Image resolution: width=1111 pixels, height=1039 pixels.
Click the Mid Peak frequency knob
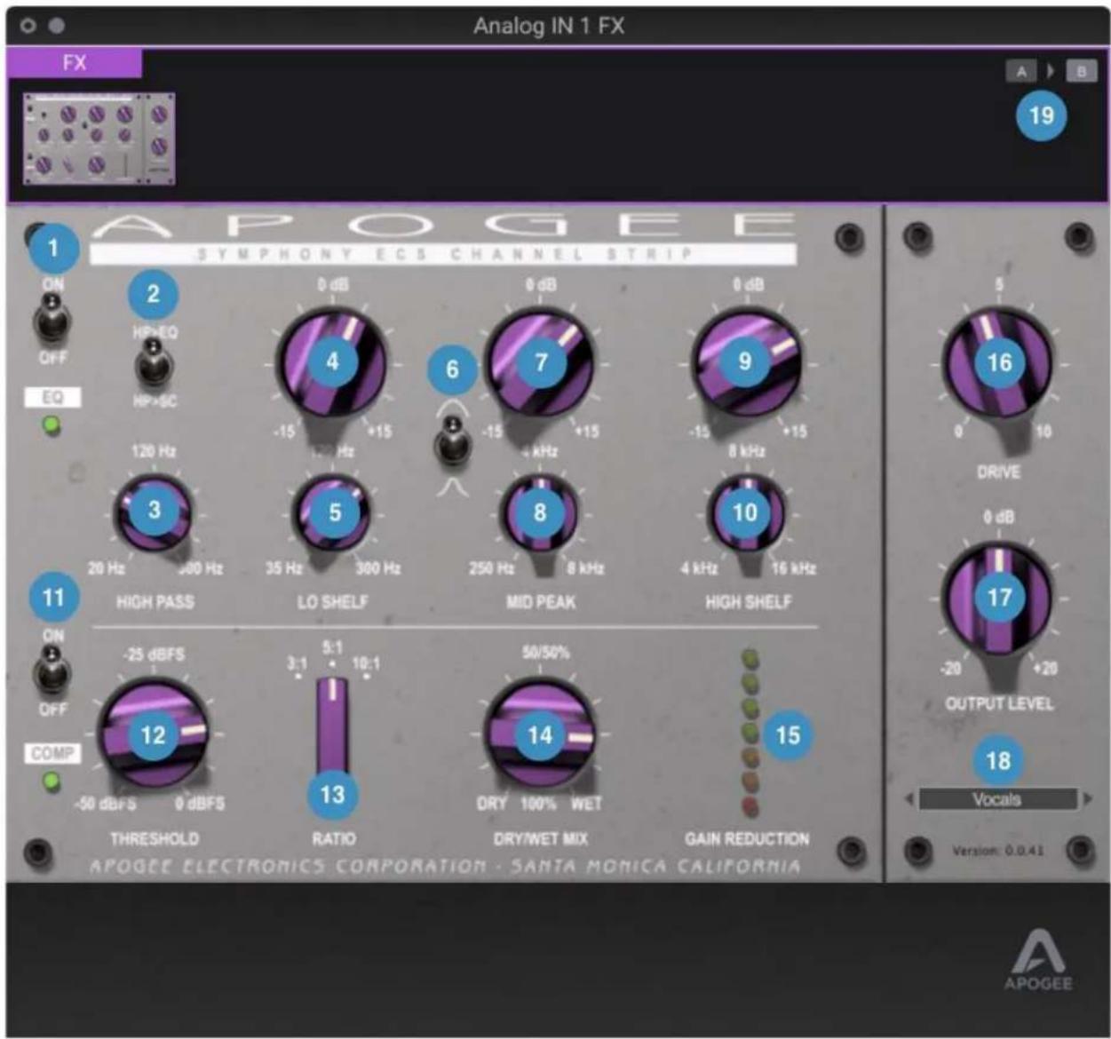pyautogui.click(x=539, y=512)
